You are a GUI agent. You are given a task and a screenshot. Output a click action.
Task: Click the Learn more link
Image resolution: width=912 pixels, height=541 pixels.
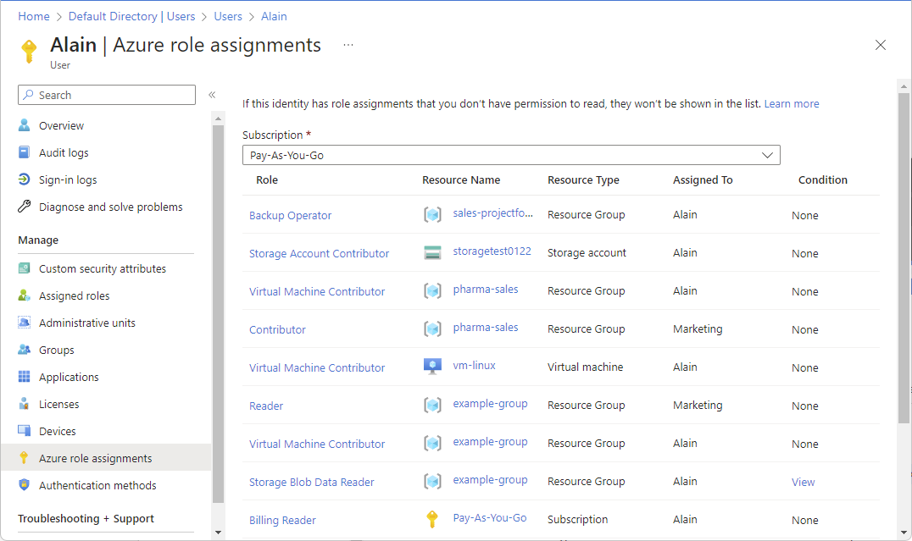(791, 103)
